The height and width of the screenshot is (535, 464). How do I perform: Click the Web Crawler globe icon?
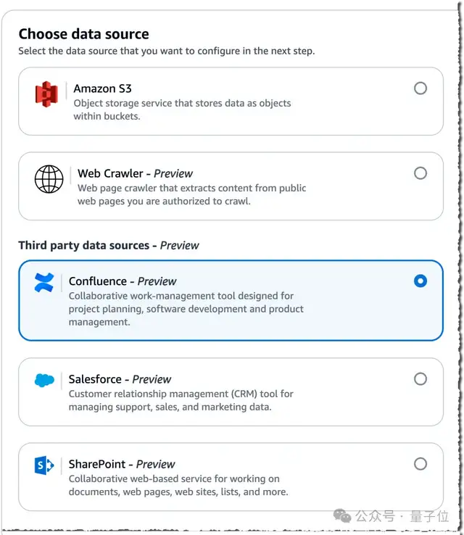[x=49, y=179]
